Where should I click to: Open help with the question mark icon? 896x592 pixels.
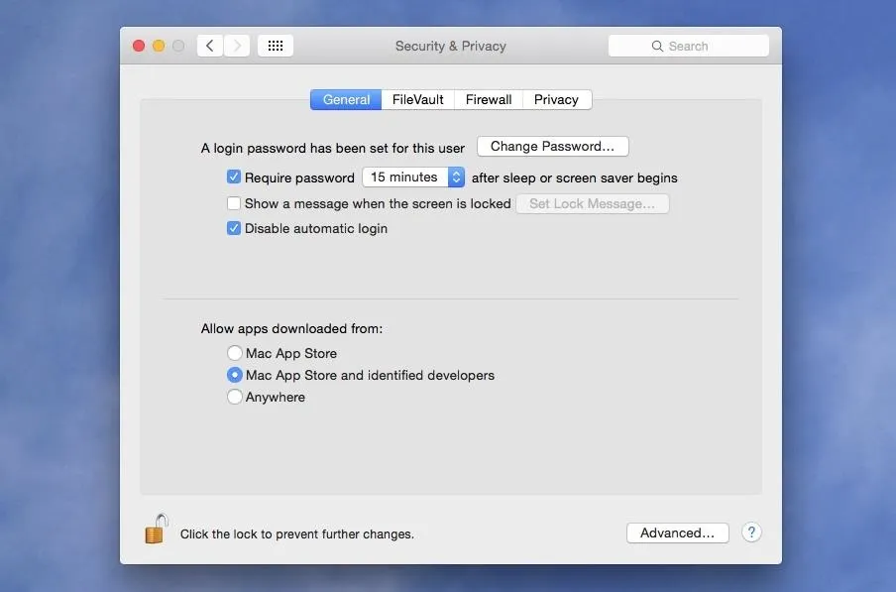[751, 533]
